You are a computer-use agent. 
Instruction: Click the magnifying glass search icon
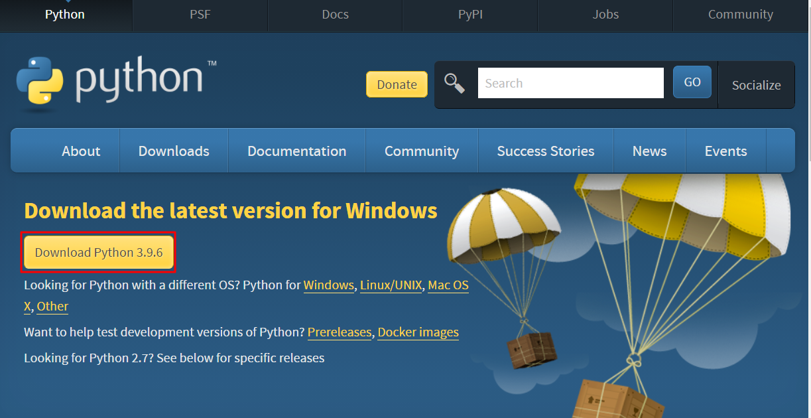pyautogui.click(x=454, y=84)
